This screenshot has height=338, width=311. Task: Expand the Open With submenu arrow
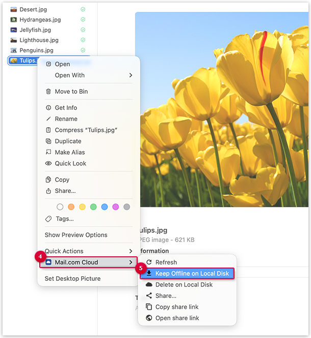pyautogui.click(x=131, y=76)
